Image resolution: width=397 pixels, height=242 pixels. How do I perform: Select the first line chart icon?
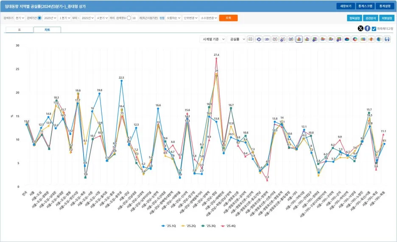(x=275, y=39)
